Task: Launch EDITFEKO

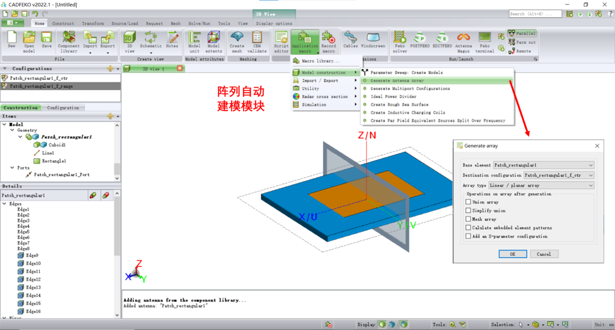Action: point(442,40)
